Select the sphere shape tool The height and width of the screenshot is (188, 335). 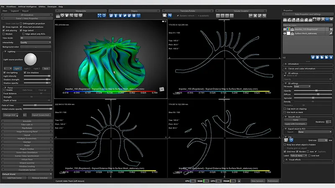tap(134, 15)
